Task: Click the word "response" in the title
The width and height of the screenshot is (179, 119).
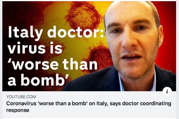Action: click(x=18, y=110)
